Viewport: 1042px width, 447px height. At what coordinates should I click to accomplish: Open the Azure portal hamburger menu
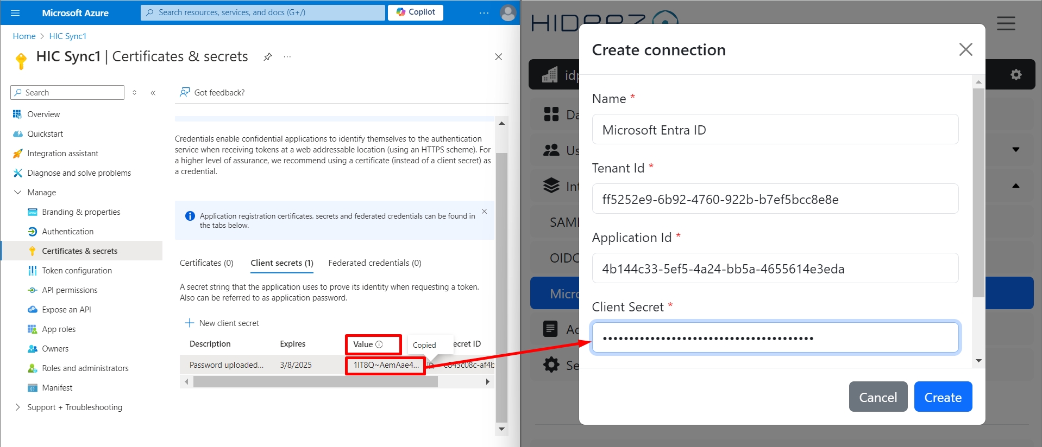point(15,12)
